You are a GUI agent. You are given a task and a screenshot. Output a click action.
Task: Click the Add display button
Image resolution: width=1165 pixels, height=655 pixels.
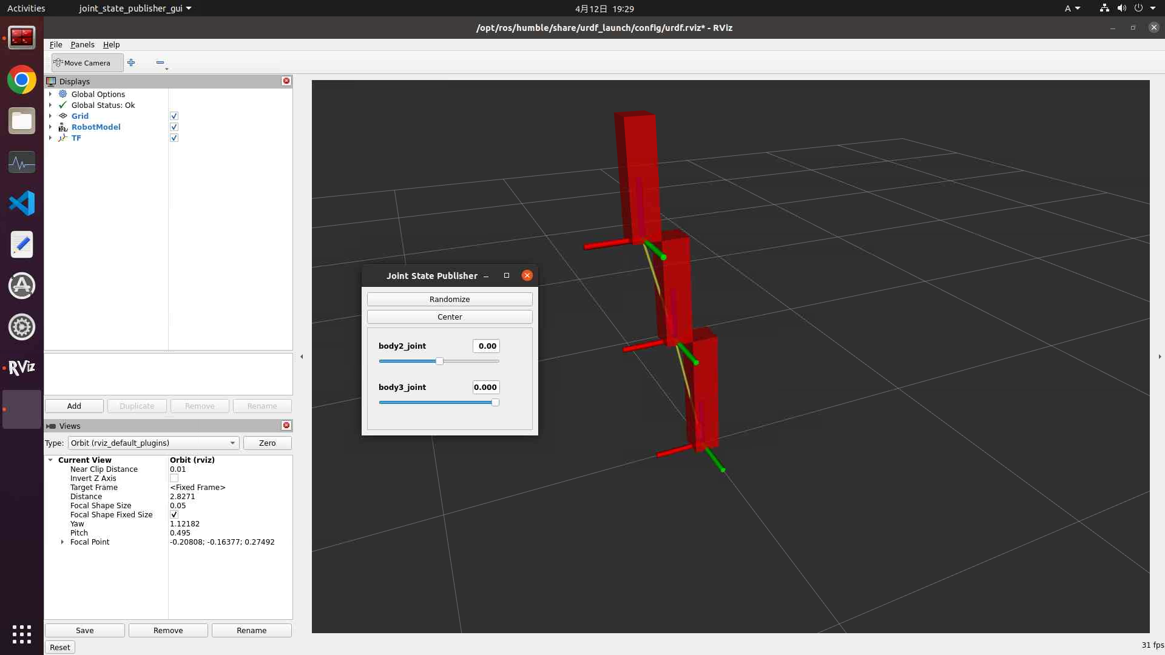click(74, 406)
